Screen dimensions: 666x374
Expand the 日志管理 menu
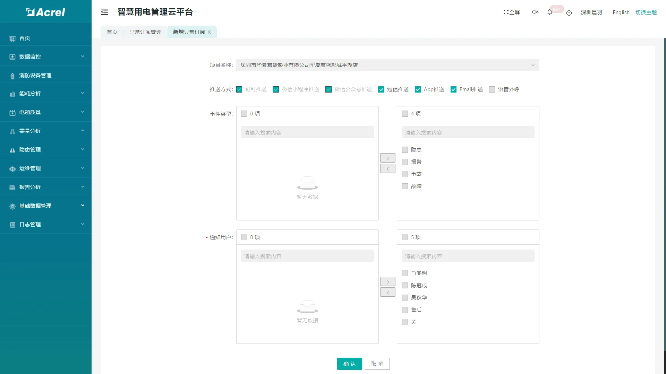[x=30, y=224]
